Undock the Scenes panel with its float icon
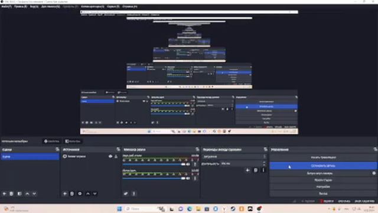This screenshot has width=378, height=213. point(57,150)
